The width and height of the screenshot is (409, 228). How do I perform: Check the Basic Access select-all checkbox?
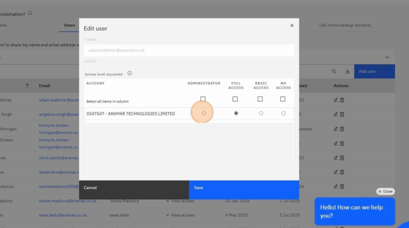click(x=260, y=99)
